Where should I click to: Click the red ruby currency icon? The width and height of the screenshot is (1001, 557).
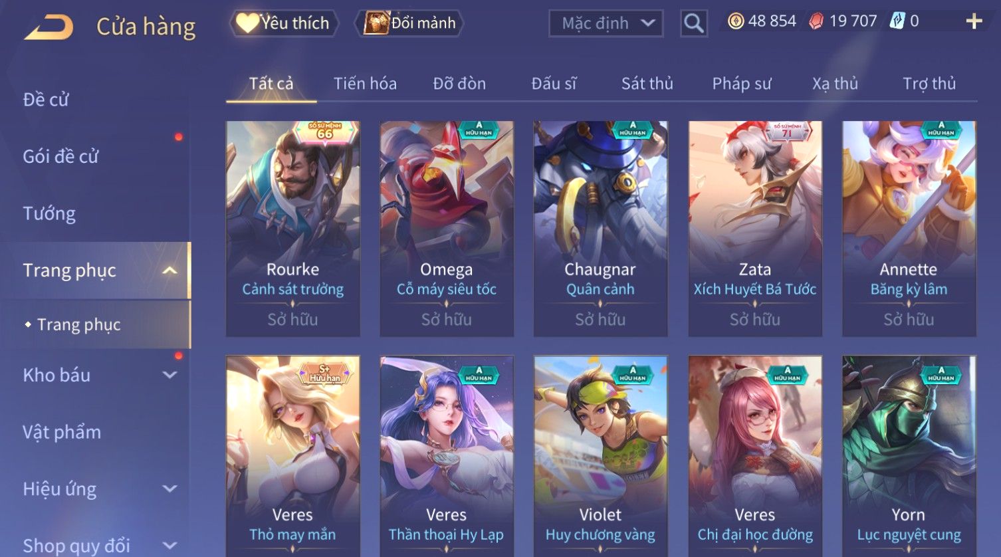816,22
